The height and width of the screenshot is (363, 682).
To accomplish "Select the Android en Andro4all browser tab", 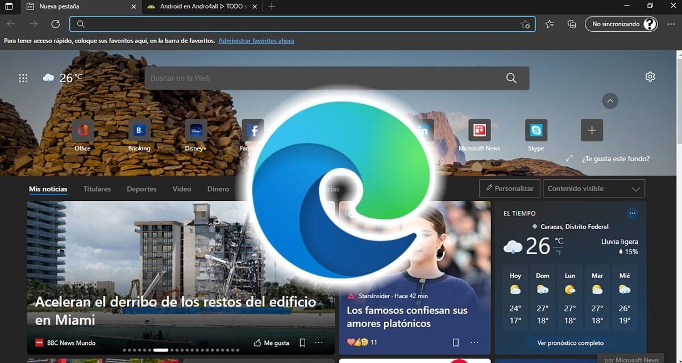I will [200, 6].
